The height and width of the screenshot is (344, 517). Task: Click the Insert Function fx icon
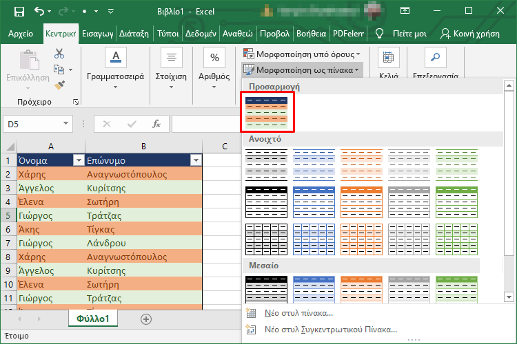156,124
